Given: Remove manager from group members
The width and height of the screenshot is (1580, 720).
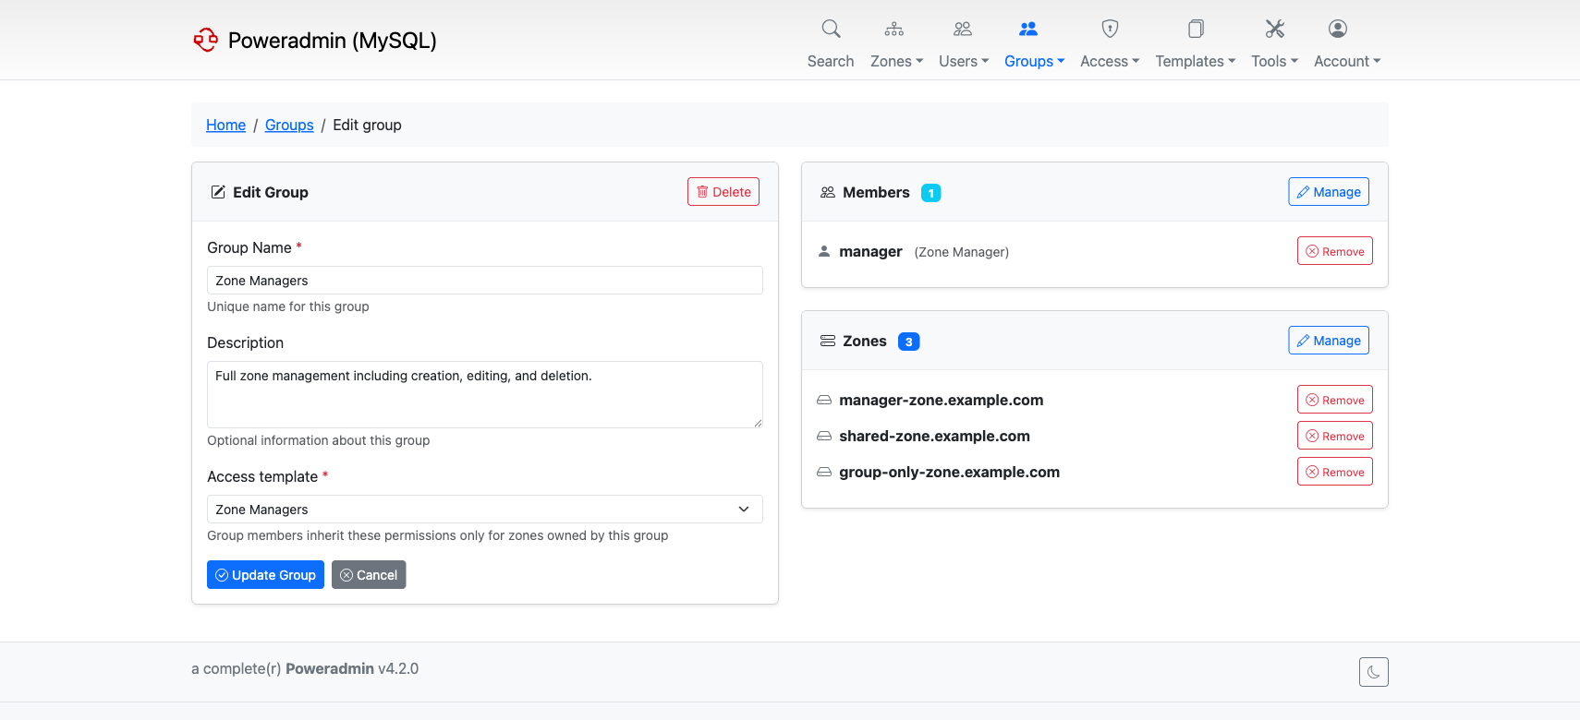Looking at the screenshot, I should (x=1334, y=251).
